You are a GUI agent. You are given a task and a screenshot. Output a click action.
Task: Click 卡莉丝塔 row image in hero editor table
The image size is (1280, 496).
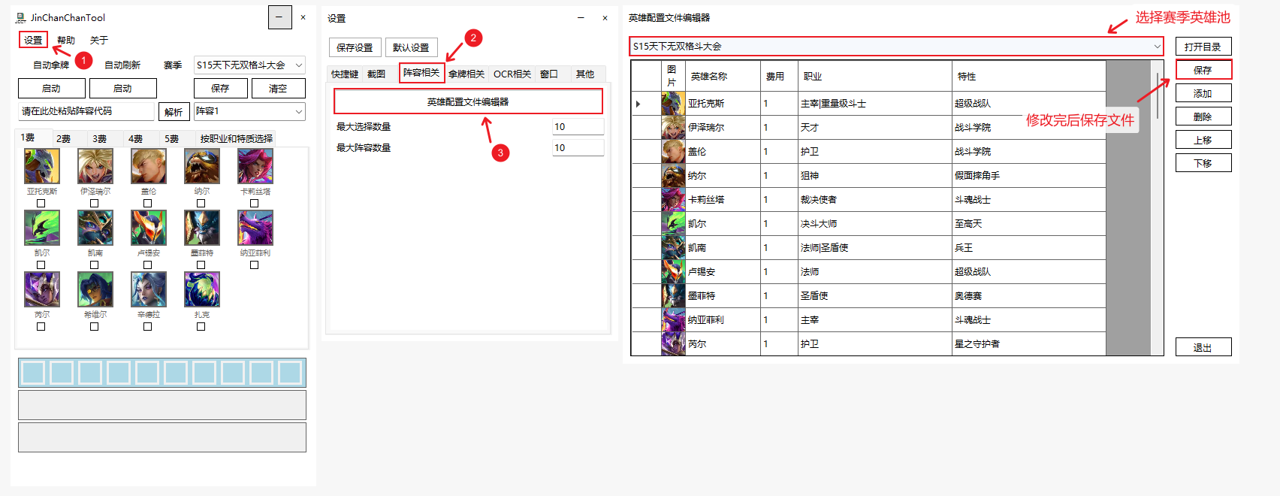[673, 200]
